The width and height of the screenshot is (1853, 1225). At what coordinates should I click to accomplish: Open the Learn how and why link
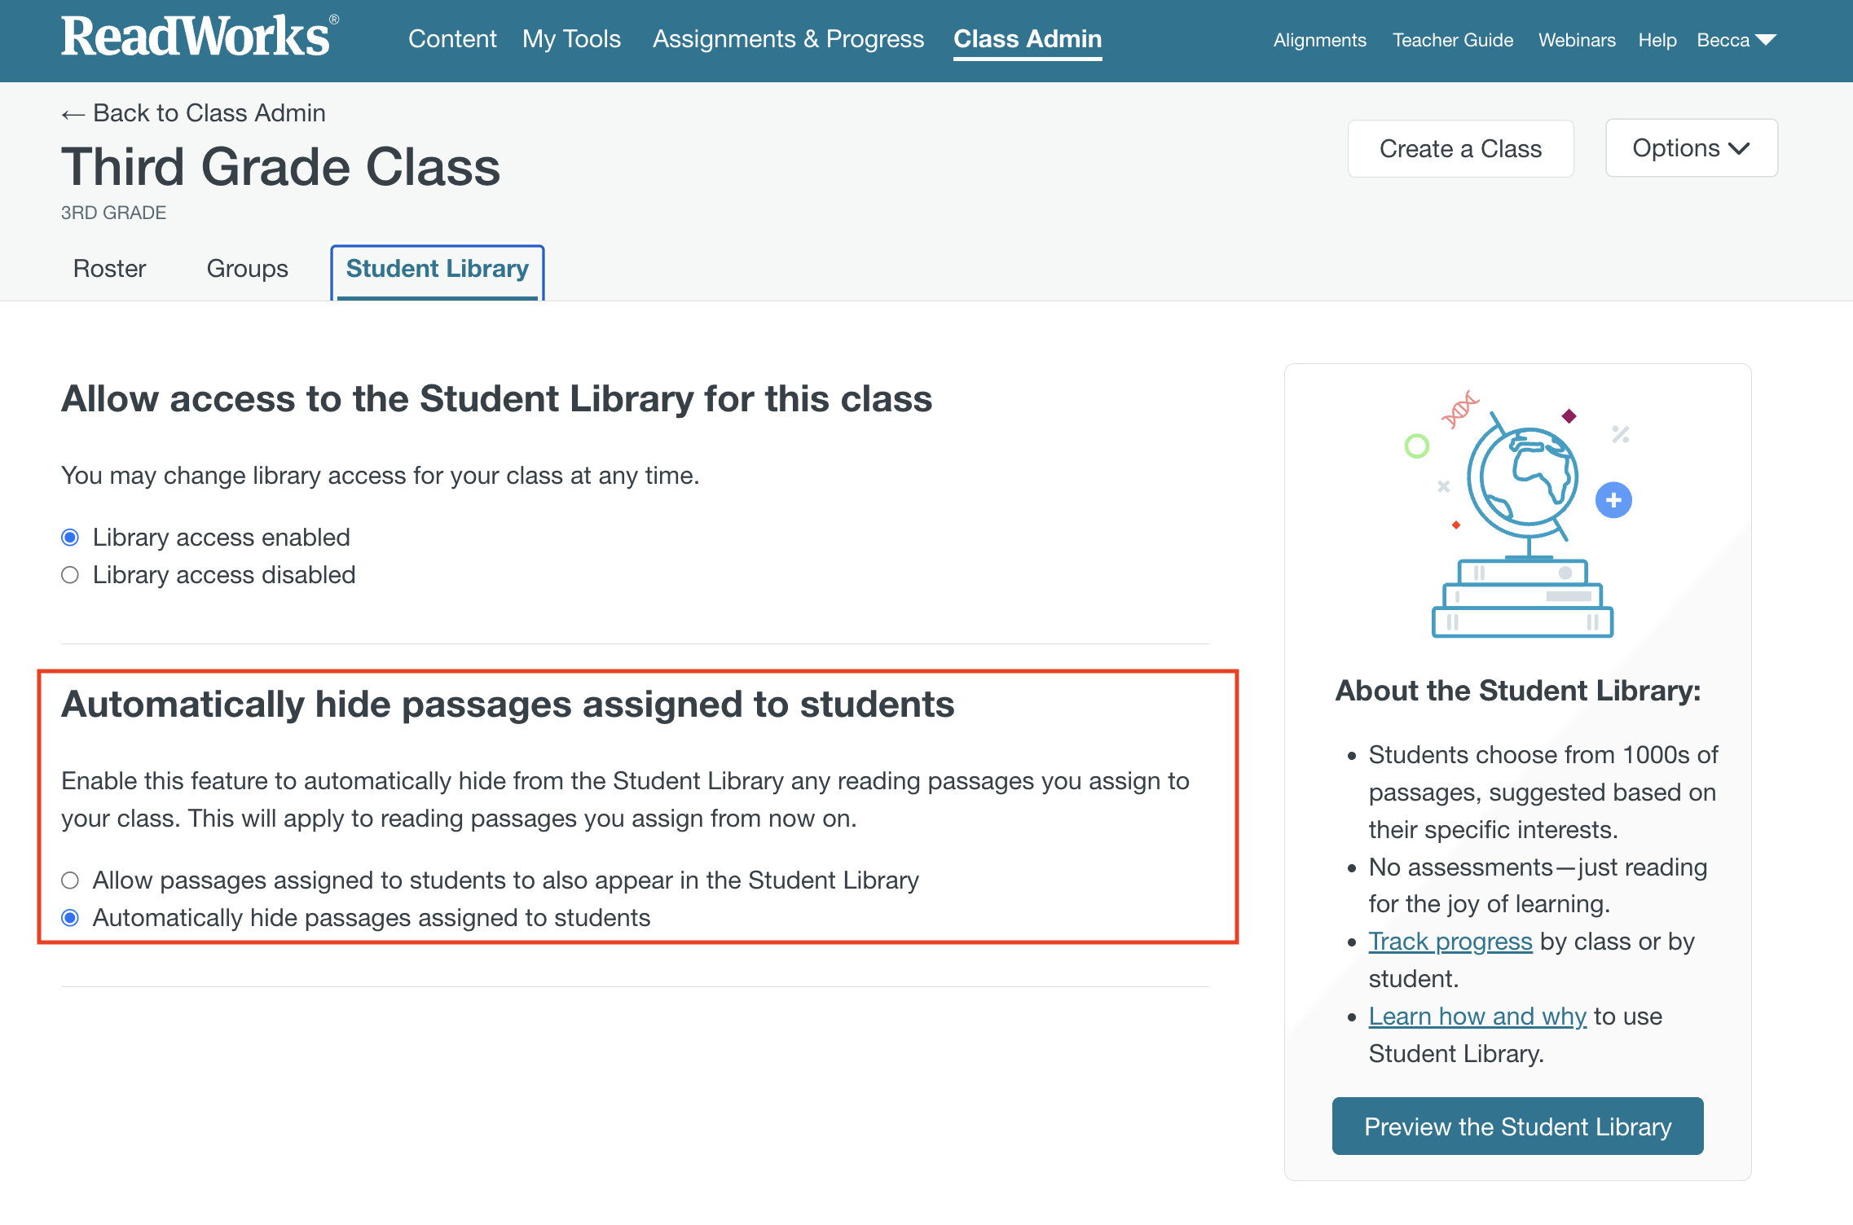point(1477,1016)
